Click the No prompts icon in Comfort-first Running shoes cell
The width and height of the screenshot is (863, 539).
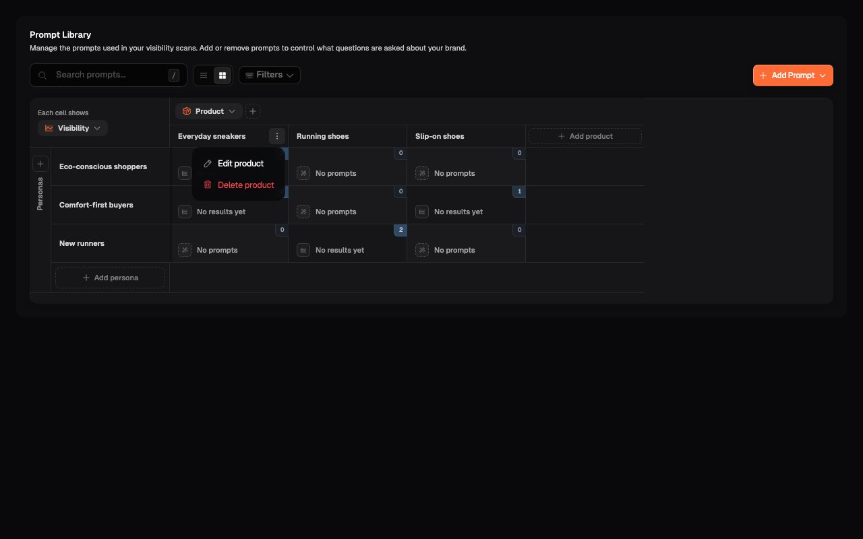(303, 212)
